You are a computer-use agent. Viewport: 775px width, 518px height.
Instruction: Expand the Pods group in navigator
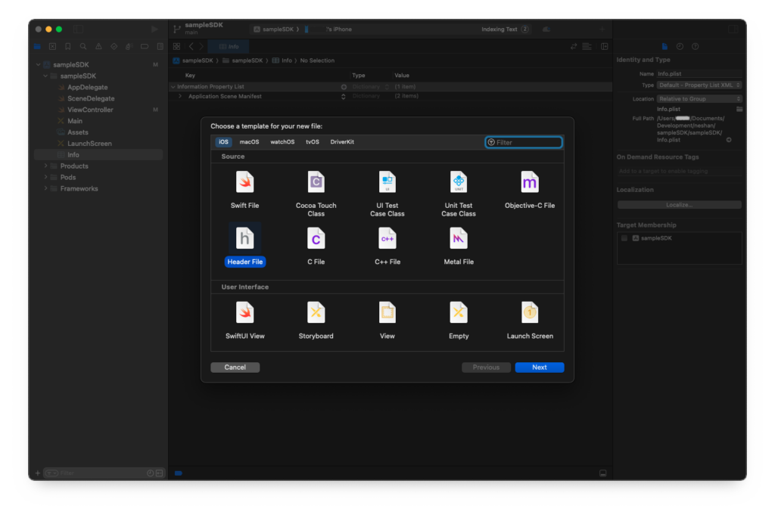[x=46, y=178]
